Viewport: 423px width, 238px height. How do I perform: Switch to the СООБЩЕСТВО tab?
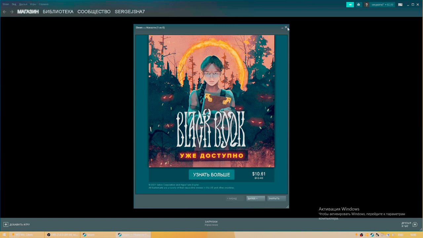coord(94,12)
